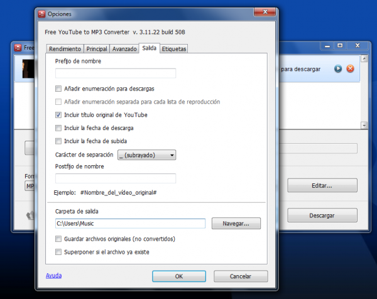Enable 'Añadir enumeración para descargas' checkbox
The image size is (377, 299).
pos(58,89)
